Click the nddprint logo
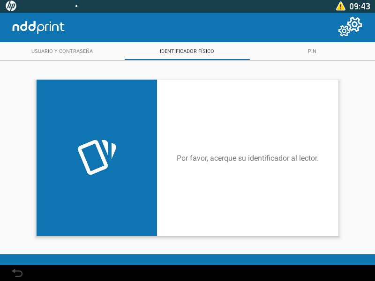 38,27
